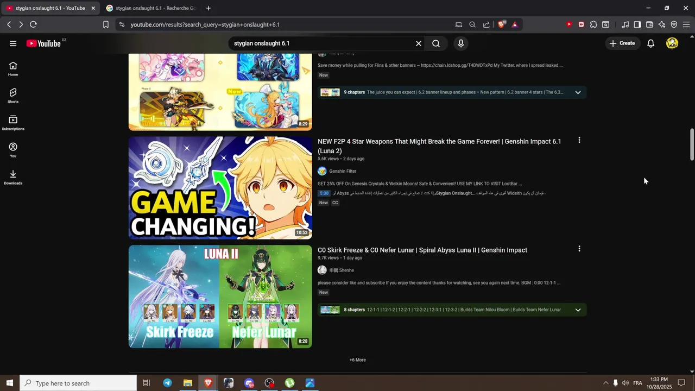Open the Windows notification center
Viewport: 695px width, 391px height.
tap(681, 383)
